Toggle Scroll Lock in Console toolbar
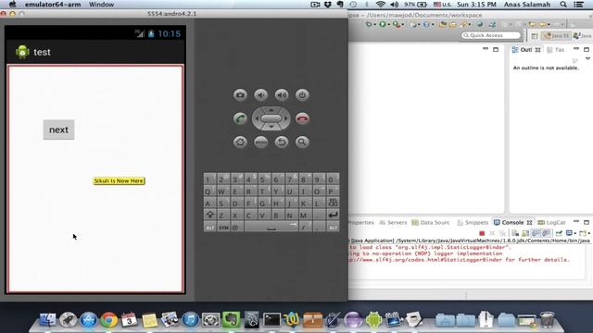This screenshot has width=593, height=333. [525, 233]
